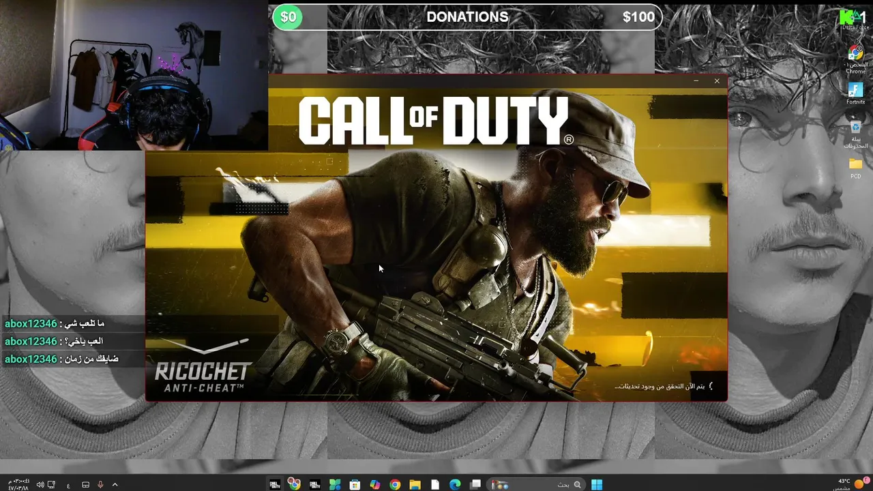
Task: Click the DONATIONS progress bar
Action: [467, 17]
